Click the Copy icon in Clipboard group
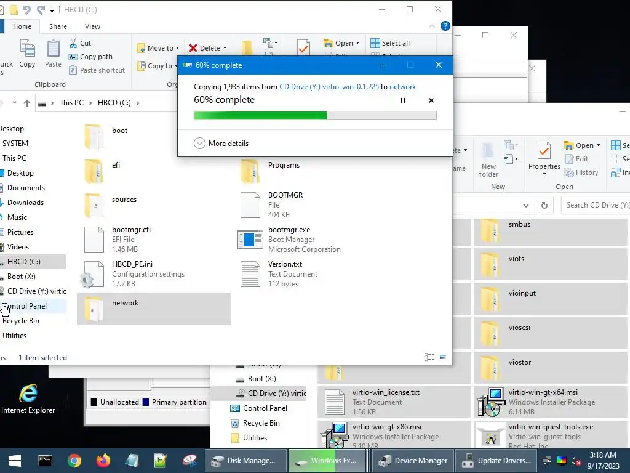The width and height of the screenshot is (630, 473). pos(27,54)
